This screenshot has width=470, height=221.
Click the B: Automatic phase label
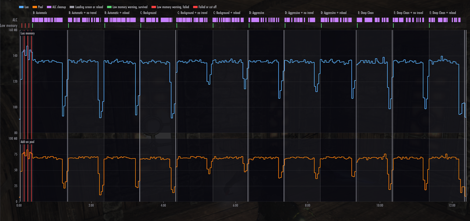coord(40,13)
